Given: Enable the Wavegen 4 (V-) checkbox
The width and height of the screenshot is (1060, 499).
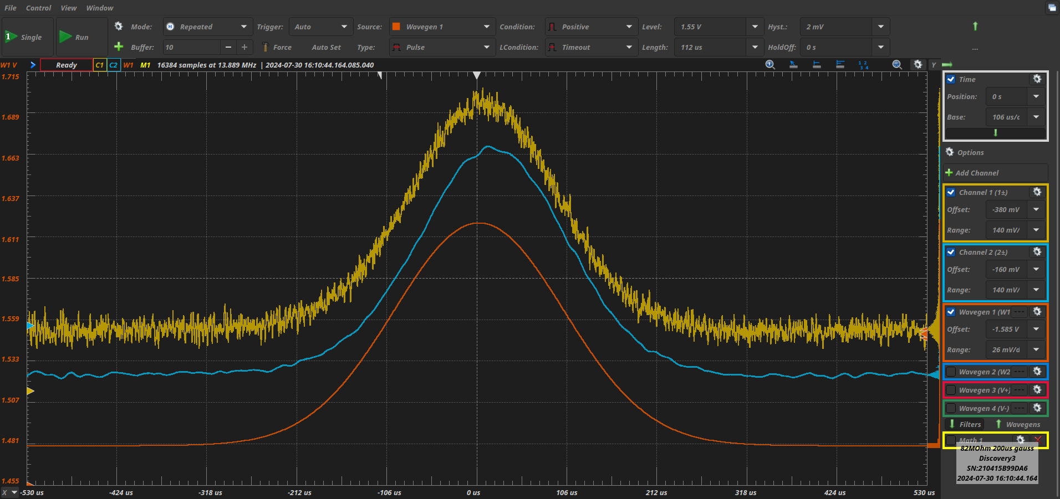Looking at the screenshot, I should pos(951,408).
